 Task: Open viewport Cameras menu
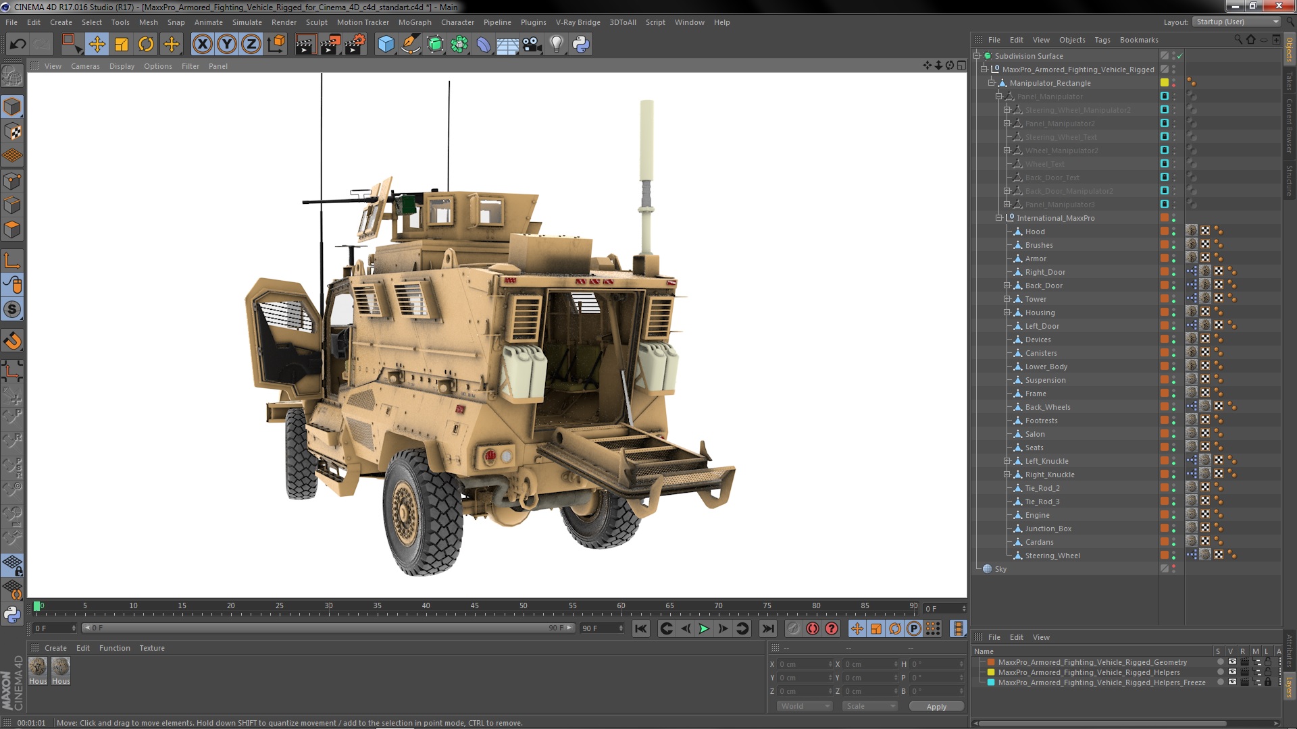85,66
